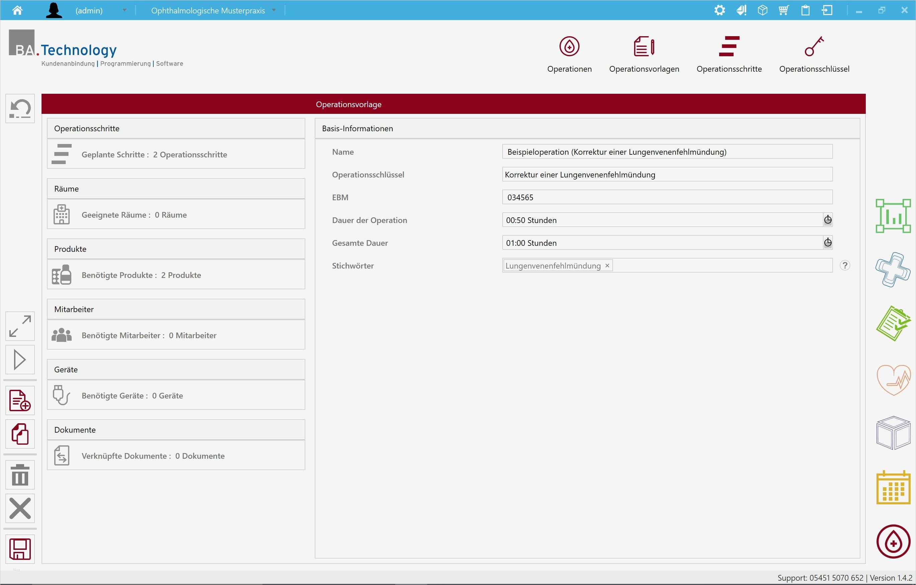Click the undo arrow icon
This screenshot has height=585, width=916.
pos(20,108)
